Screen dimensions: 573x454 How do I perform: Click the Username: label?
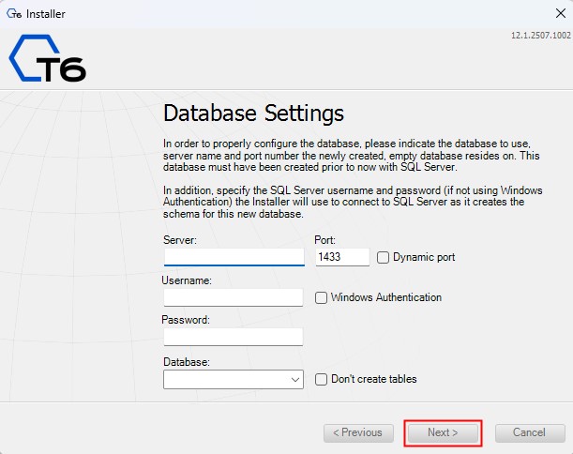pos(187,280)
